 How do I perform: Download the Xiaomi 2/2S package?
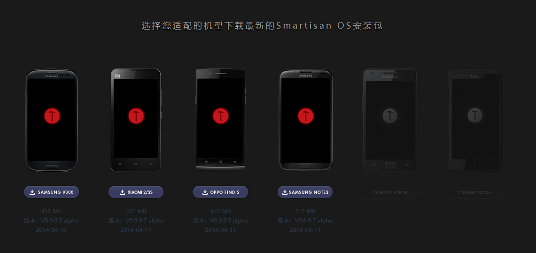tap(136, 192)
